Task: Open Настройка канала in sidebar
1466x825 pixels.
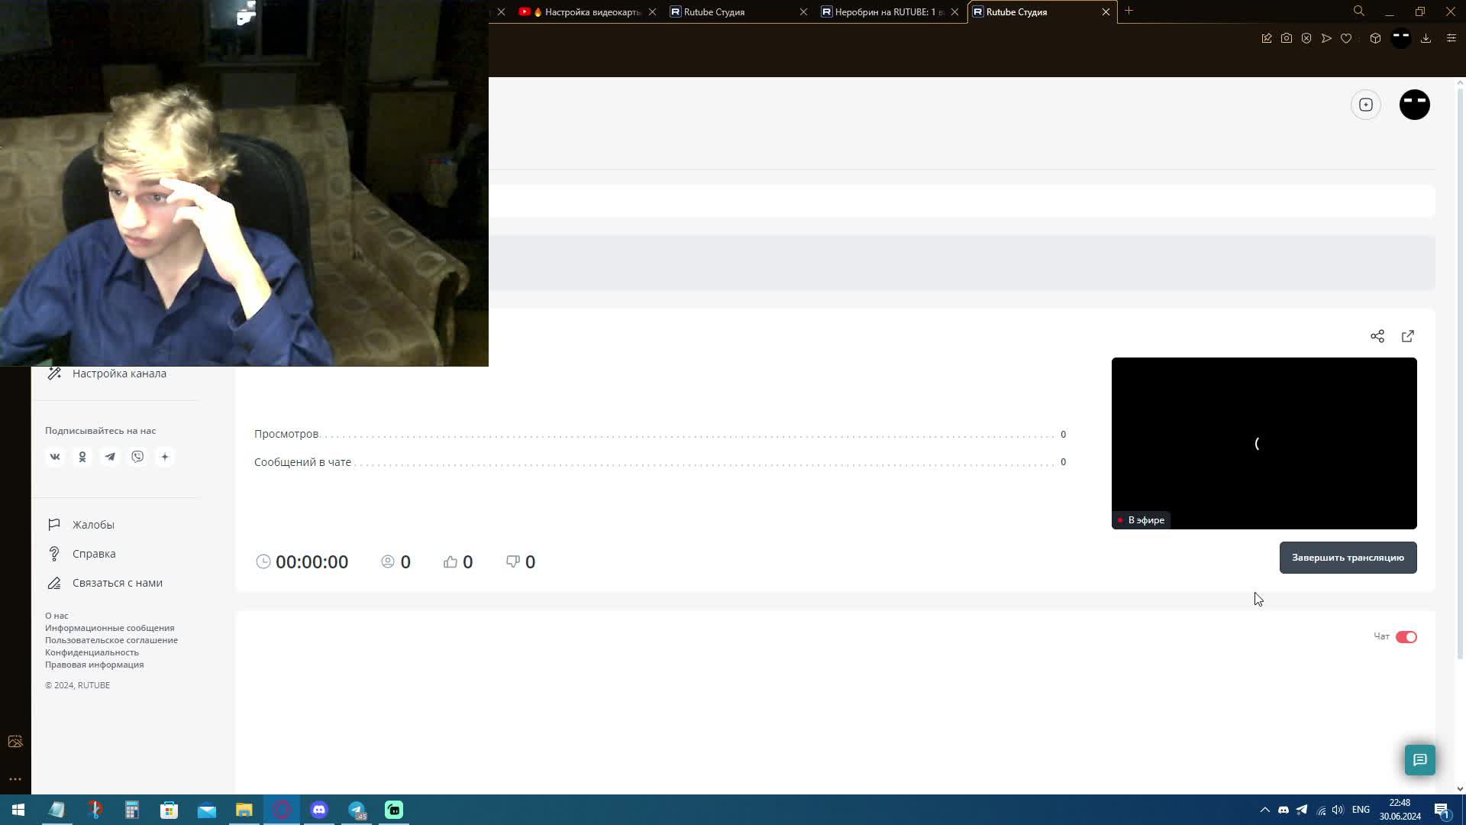Action: 119,374
